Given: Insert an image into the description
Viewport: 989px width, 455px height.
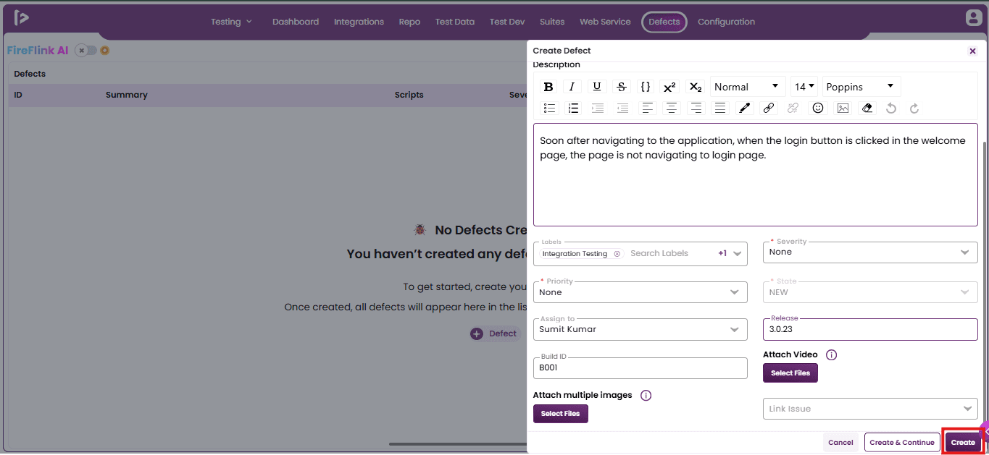Looking at the screenshot, I should [843, 108].
